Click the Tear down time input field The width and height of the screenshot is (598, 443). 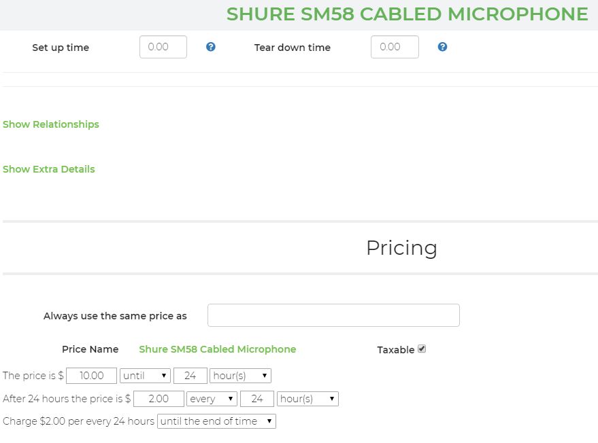click(395, 47)
